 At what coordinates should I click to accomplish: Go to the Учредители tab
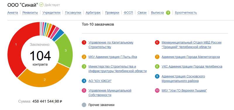pyautogui.click(x=51, y=13)
